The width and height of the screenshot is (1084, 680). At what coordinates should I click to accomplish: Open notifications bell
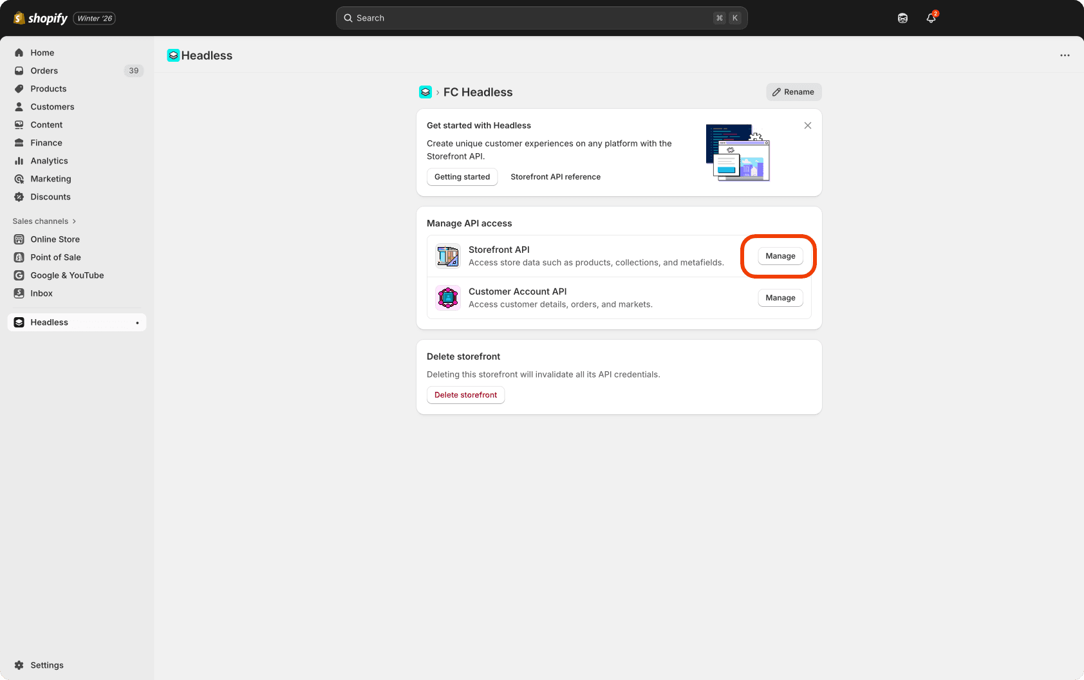(931, 18)
